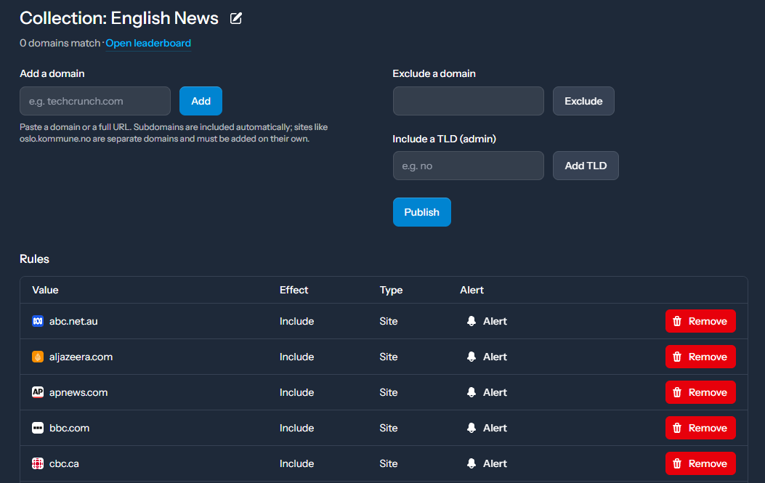Click the Rules section heading

tap(34, 259)
